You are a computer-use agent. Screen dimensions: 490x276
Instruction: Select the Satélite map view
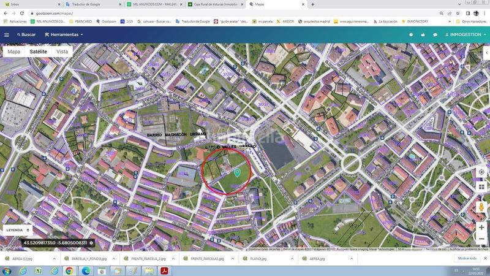click(38, 52)
